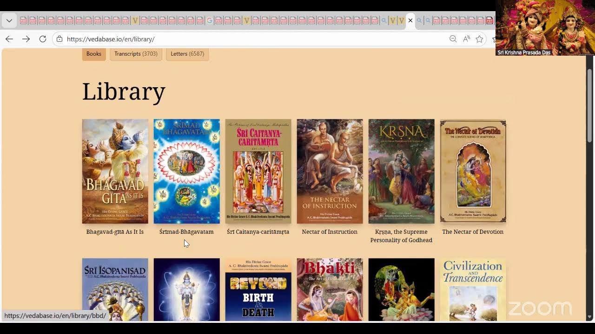Click the 'Nectar of Instruction' title link
The height and width of the screenshot is (334, 595).
tap(330, 232)
